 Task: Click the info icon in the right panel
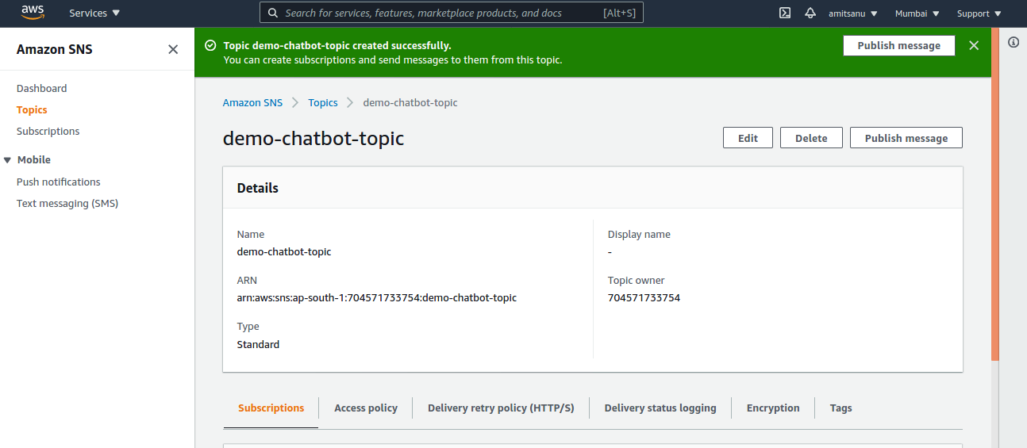pos(1014,42)
